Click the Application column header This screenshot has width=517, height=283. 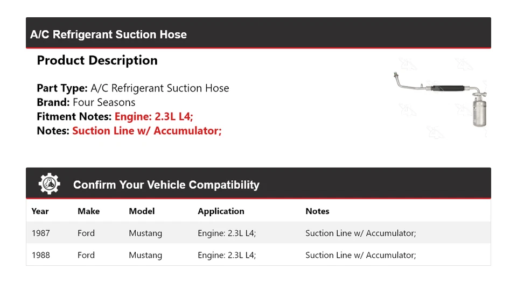pyautogui.click(x=221, y=211)
